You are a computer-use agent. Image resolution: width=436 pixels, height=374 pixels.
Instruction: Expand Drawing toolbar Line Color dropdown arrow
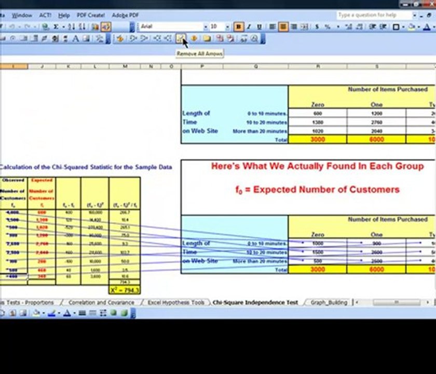click(x=59, y=313)
